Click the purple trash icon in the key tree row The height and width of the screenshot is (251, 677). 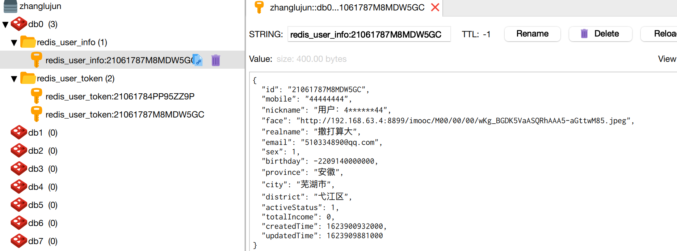[x=216, y=60]
